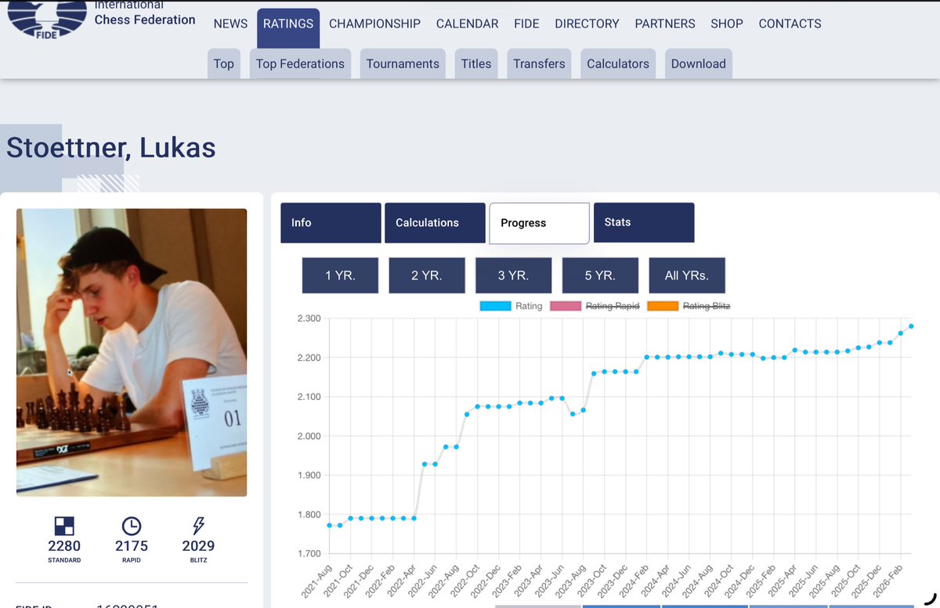Go to Transfers submenu
Screen dimensions: 940x608
point(539,63)
